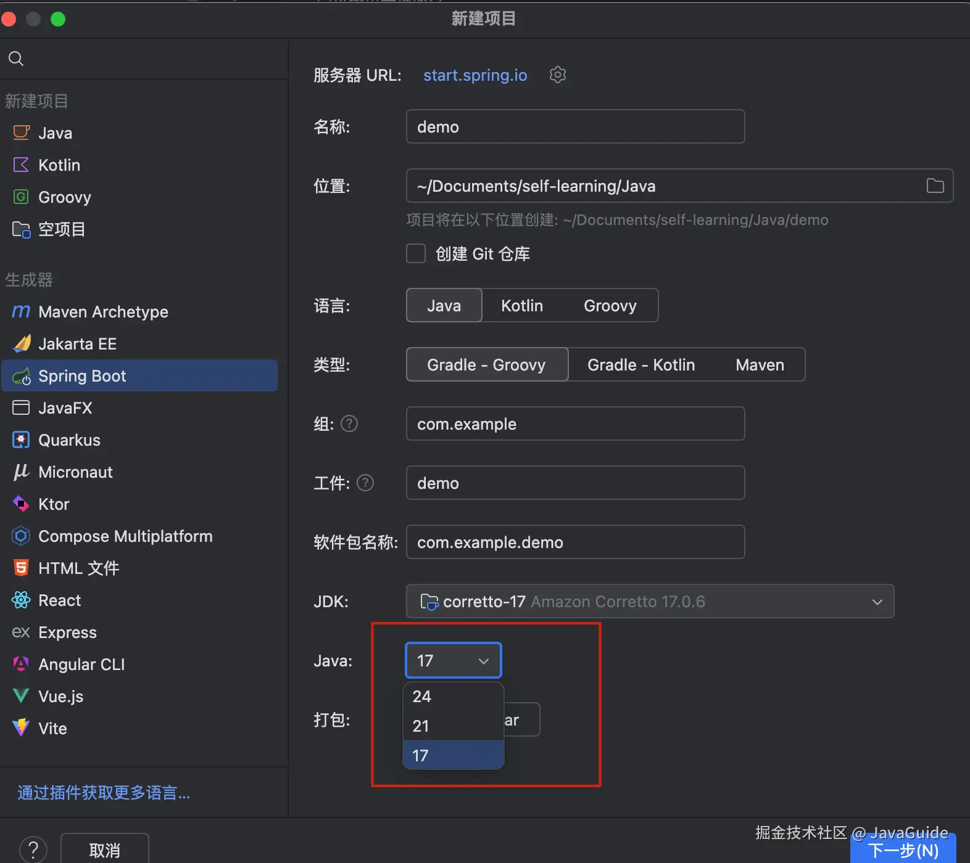Edit the 位置 location path field
This screenshot has height=863, width=970.
pos(679,186)
